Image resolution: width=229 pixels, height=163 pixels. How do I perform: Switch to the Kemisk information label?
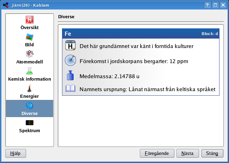(x=30, y=79)
